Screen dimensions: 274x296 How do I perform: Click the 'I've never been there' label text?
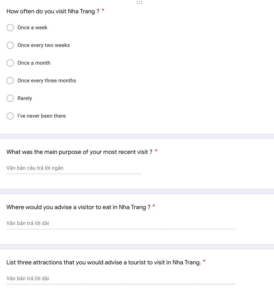pos(41,116)
